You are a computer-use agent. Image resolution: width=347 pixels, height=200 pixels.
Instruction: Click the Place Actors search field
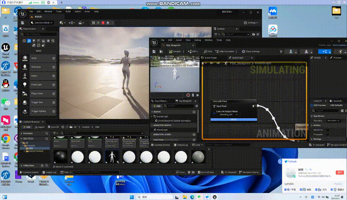39,34
